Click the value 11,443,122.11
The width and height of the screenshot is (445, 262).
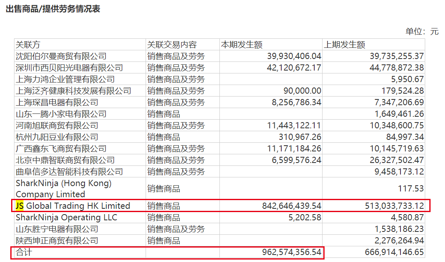(294, 125)
